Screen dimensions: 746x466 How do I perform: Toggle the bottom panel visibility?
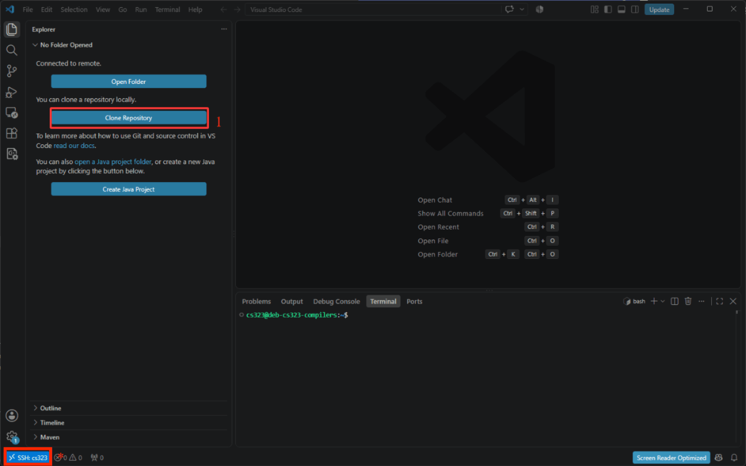[621, 9]
